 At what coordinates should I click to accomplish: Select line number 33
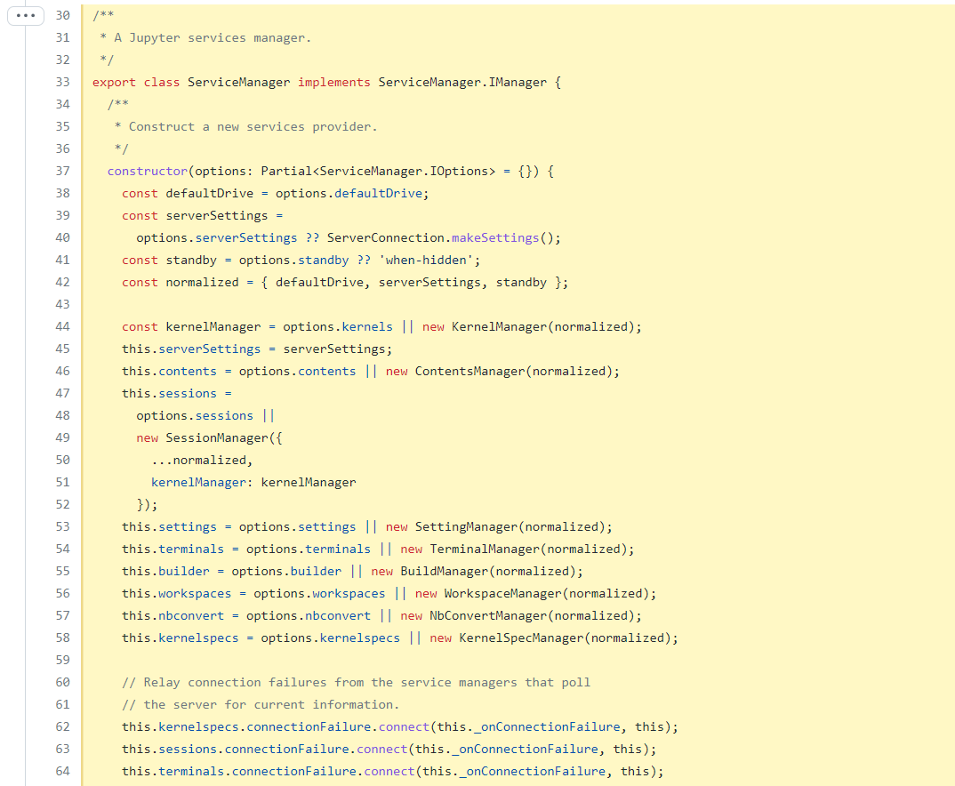pos(63,82)
